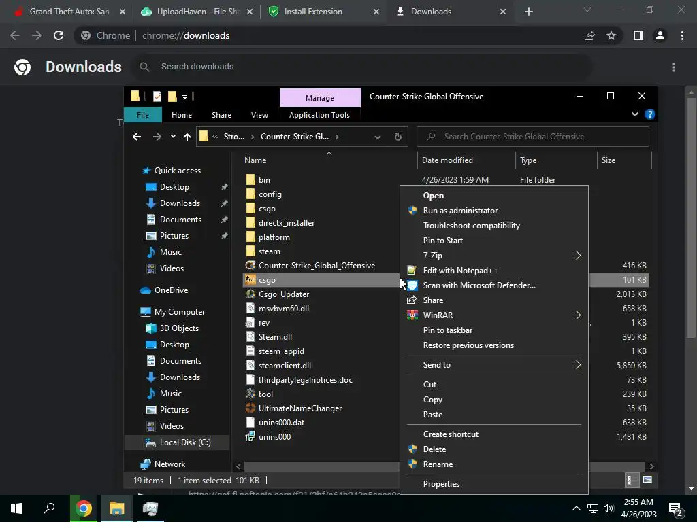Bookmark this tab with the star icon
697x522 pixels.
point(611,35)
